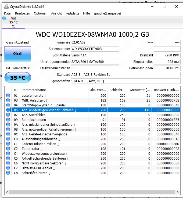Image resolution: width=183 pixels, height=198 pixels.
Task: Click status orb of Betriebsstunden row 09
Action: point(8,120)
